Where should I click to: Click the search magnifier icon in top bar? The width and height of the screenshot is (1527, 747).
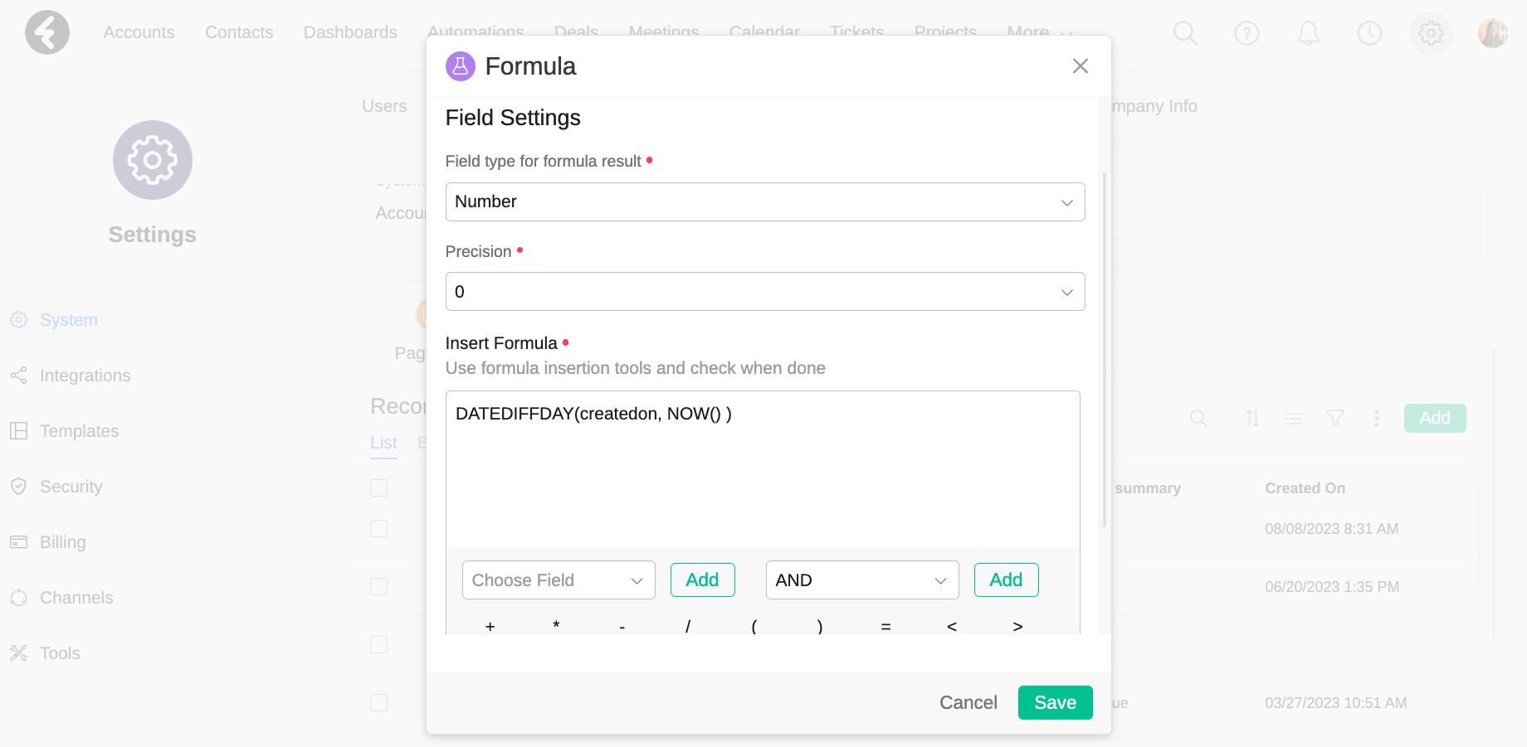tap(1185, 33)
